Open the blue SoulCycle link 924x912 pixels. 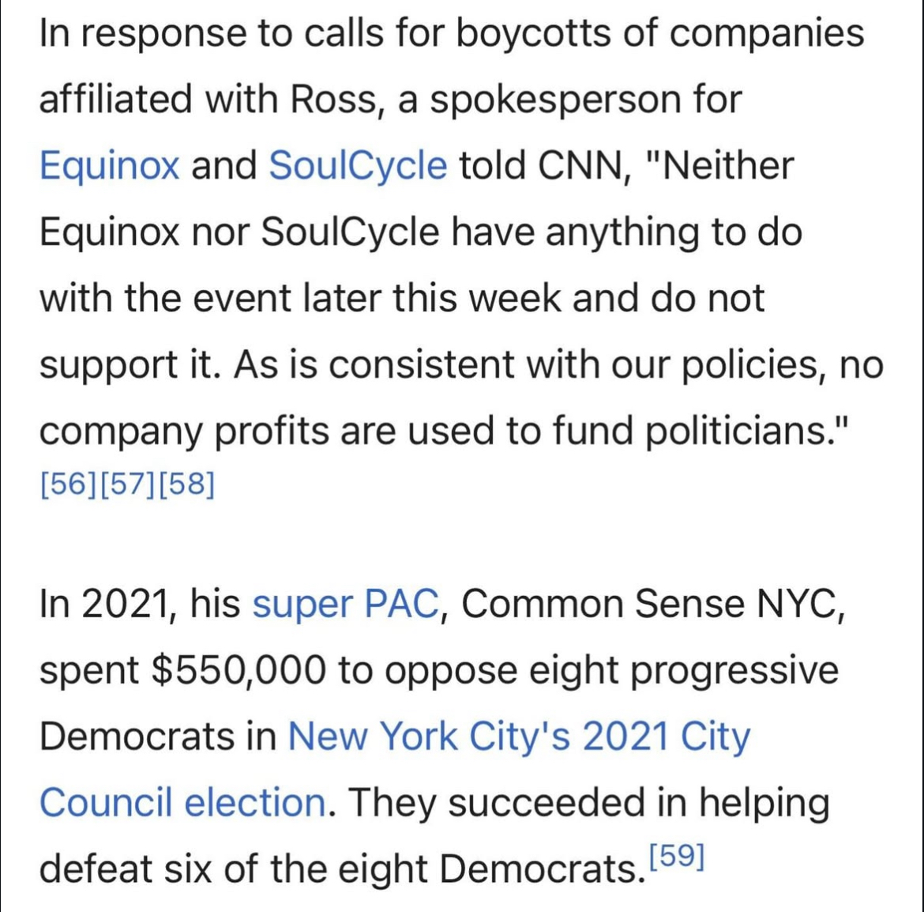[358, 166]
